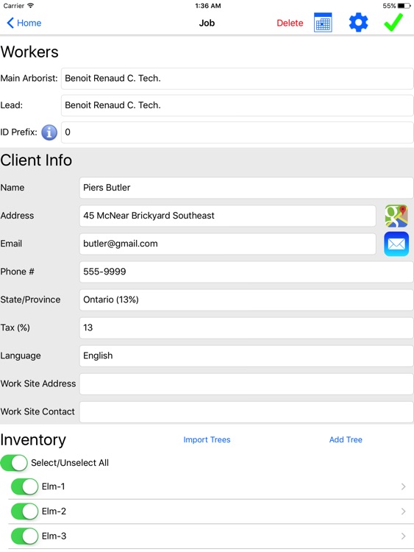Choose State/Province Ontario field

tap(246, 300)
